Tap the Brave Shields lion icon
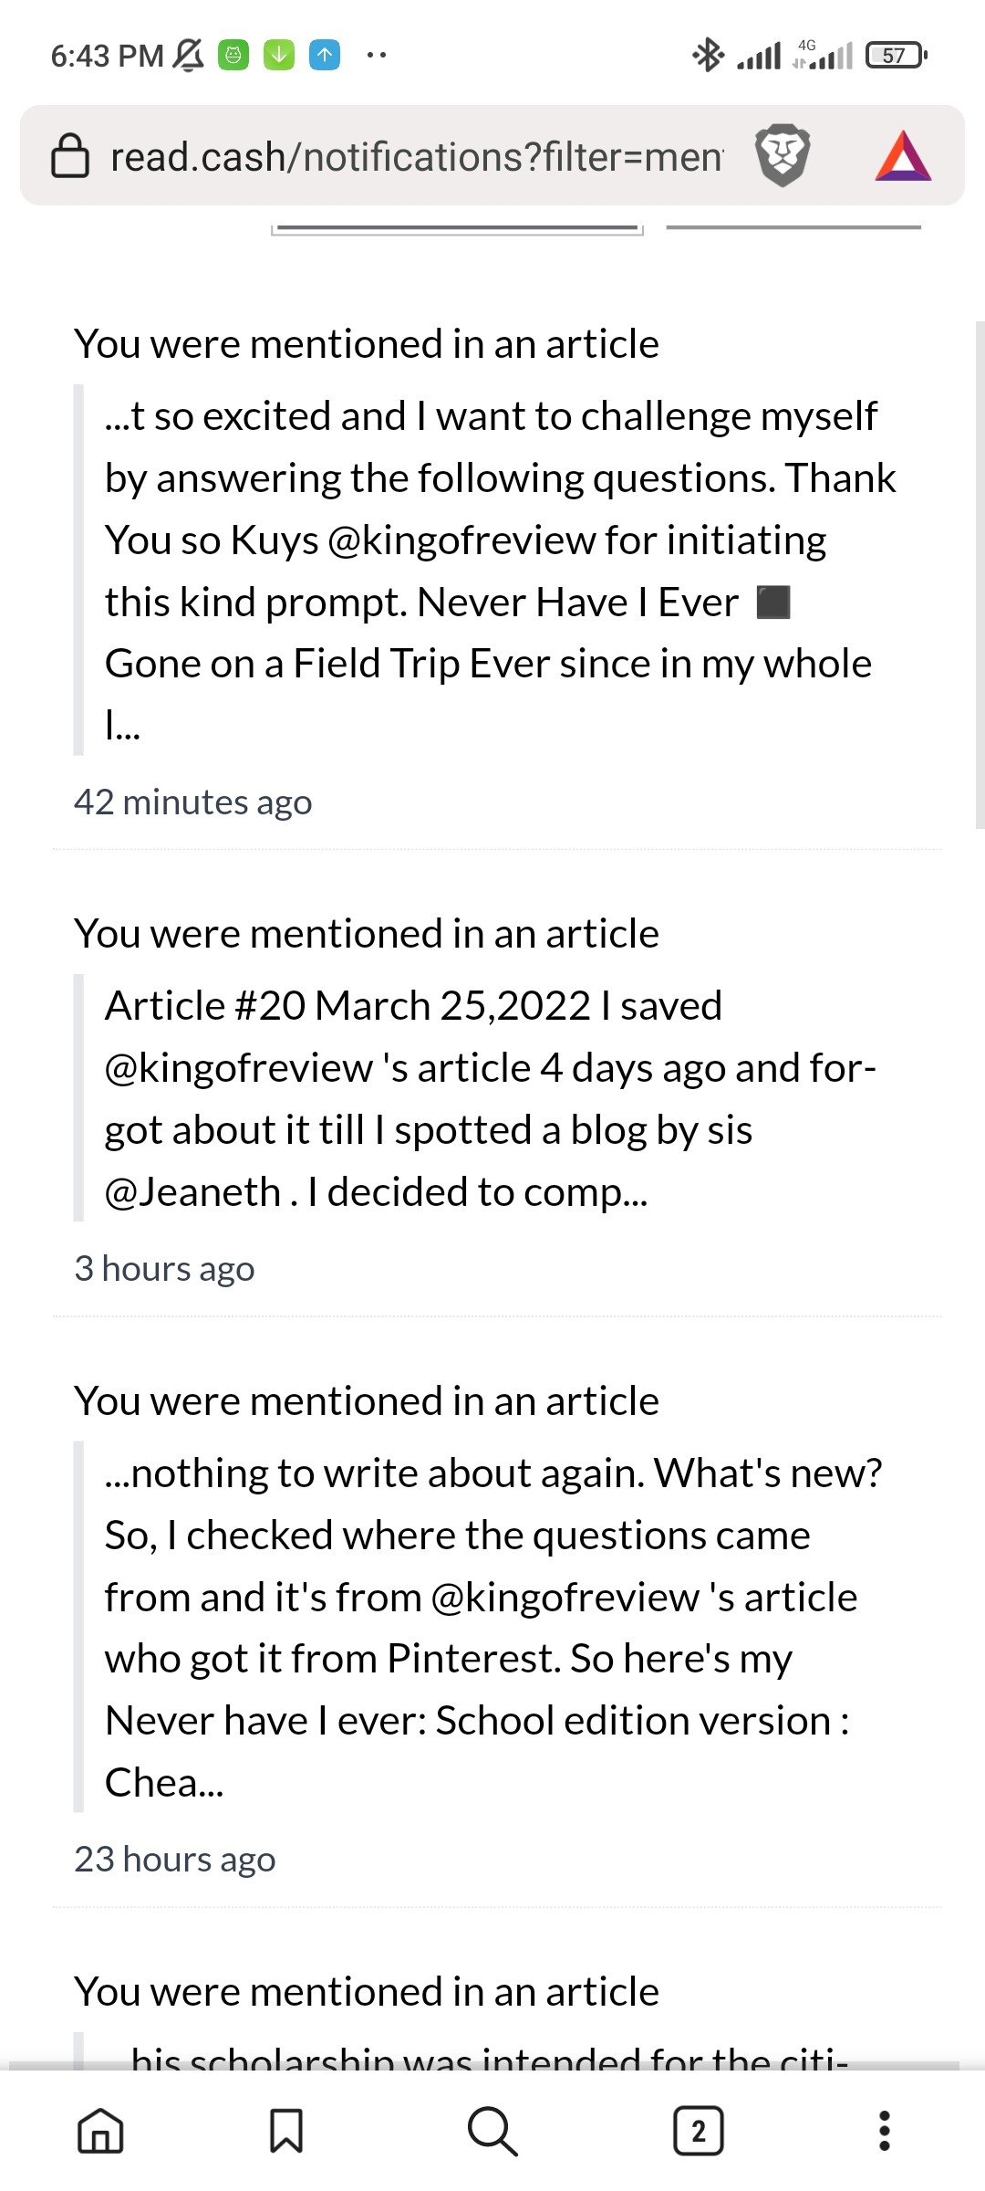The image size is (985, 2191). click(783, 155)
